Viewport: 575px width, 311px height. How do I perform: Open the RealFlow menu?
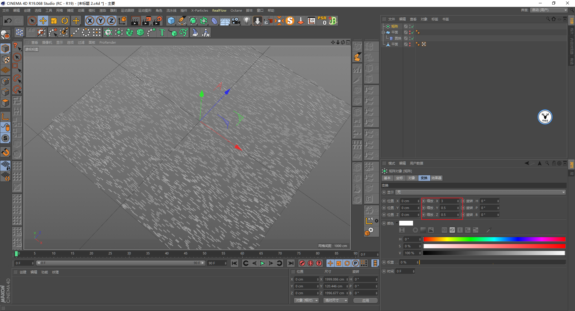pos(219,10)
